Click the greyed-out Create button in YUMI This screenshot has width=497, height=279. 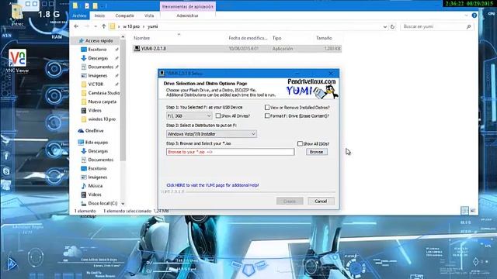pyautogui.click(x=290, y=201)
